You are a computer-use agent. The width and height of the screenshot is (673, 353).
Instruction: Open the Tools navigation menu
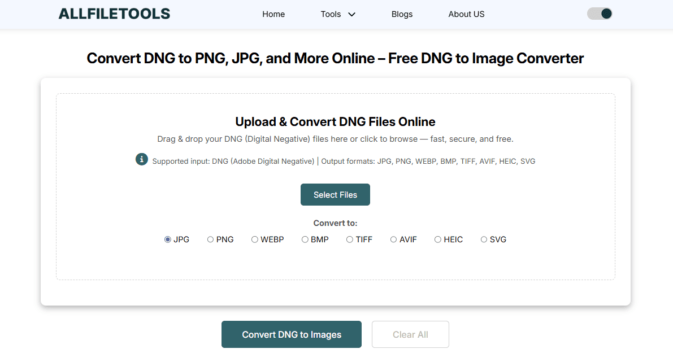click(x=331, y=14)
